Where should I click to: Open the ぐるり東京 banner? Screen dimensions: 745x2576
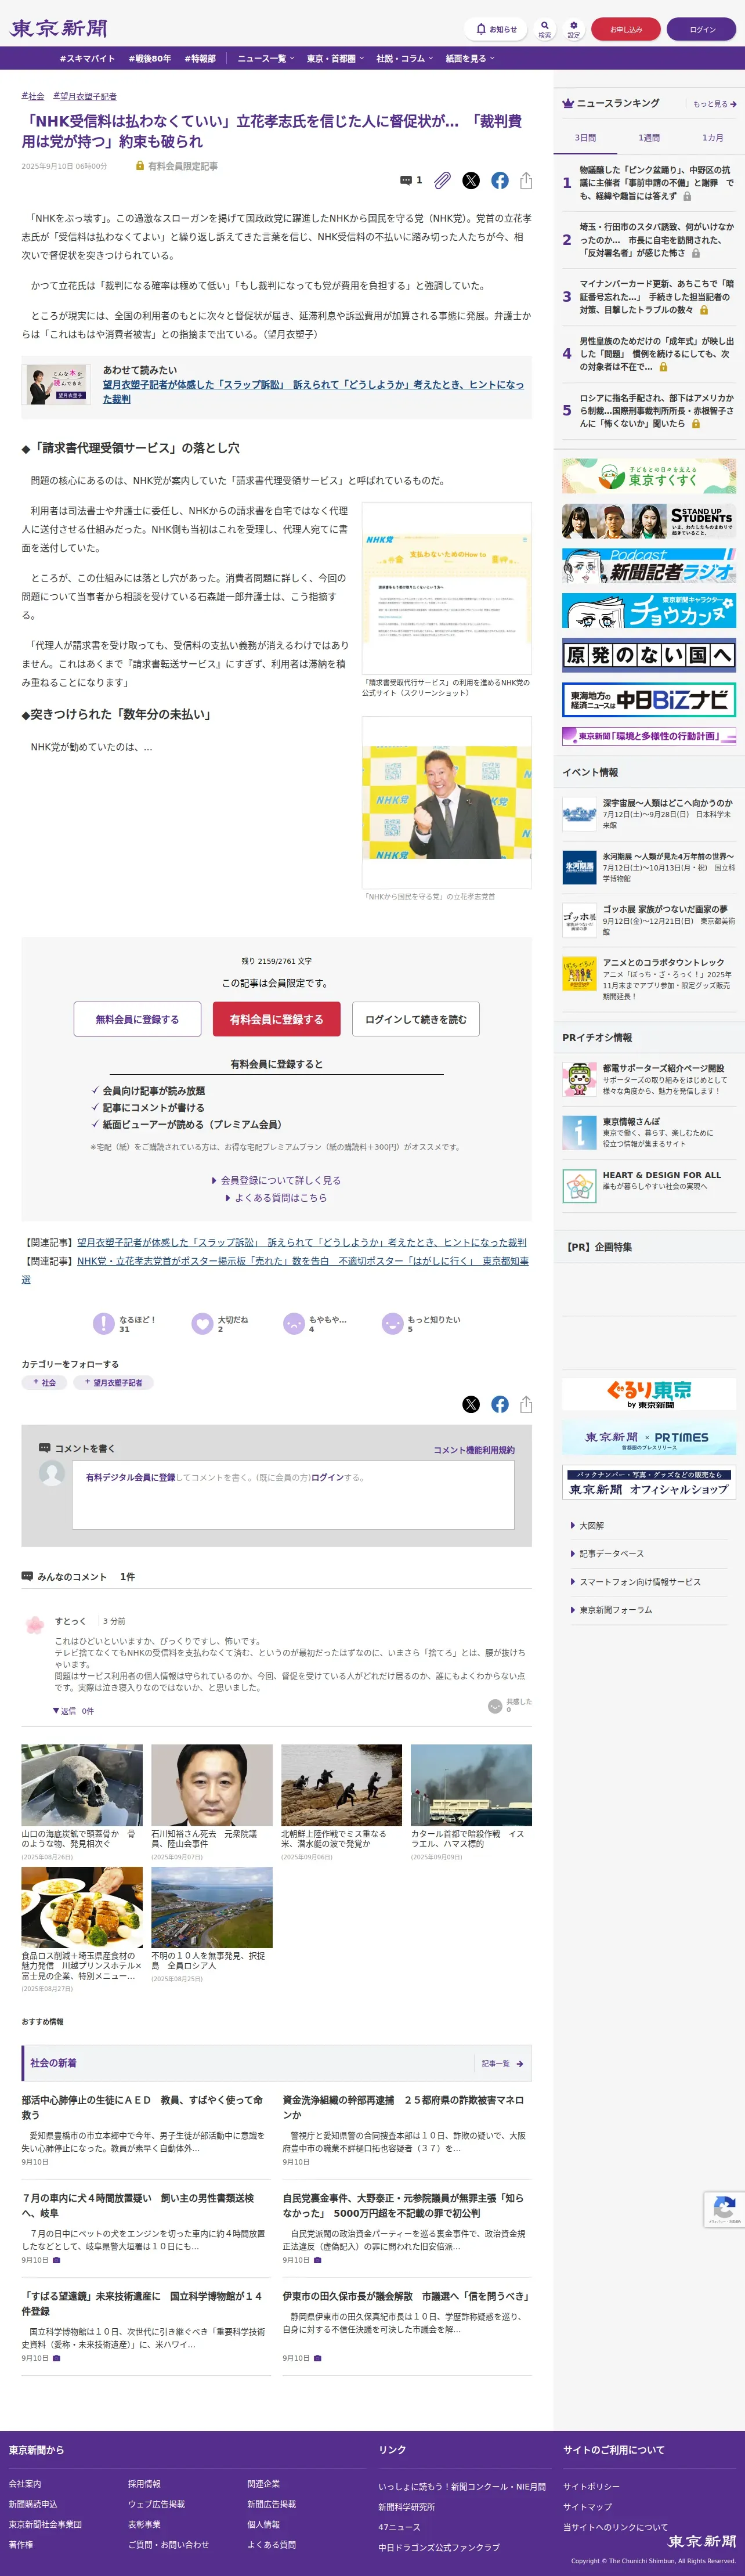pyautogui.click(x=649, y=1394)
